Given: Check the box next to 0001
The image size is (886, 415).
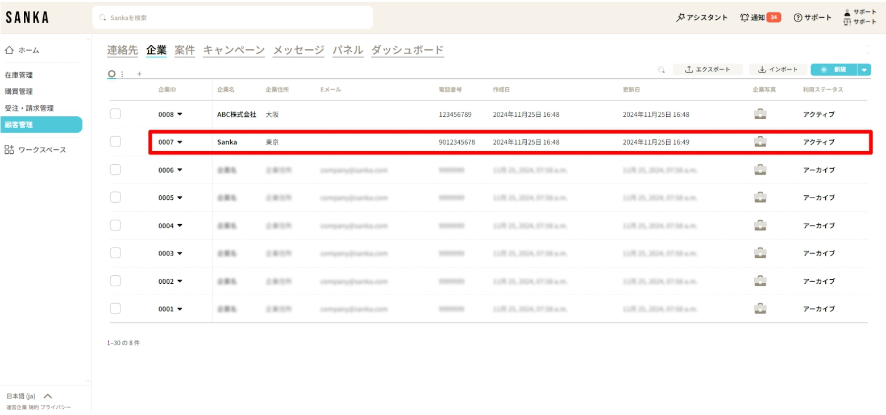Looking at the screenshot, I should pyautogui.click(x=115, y=309).
